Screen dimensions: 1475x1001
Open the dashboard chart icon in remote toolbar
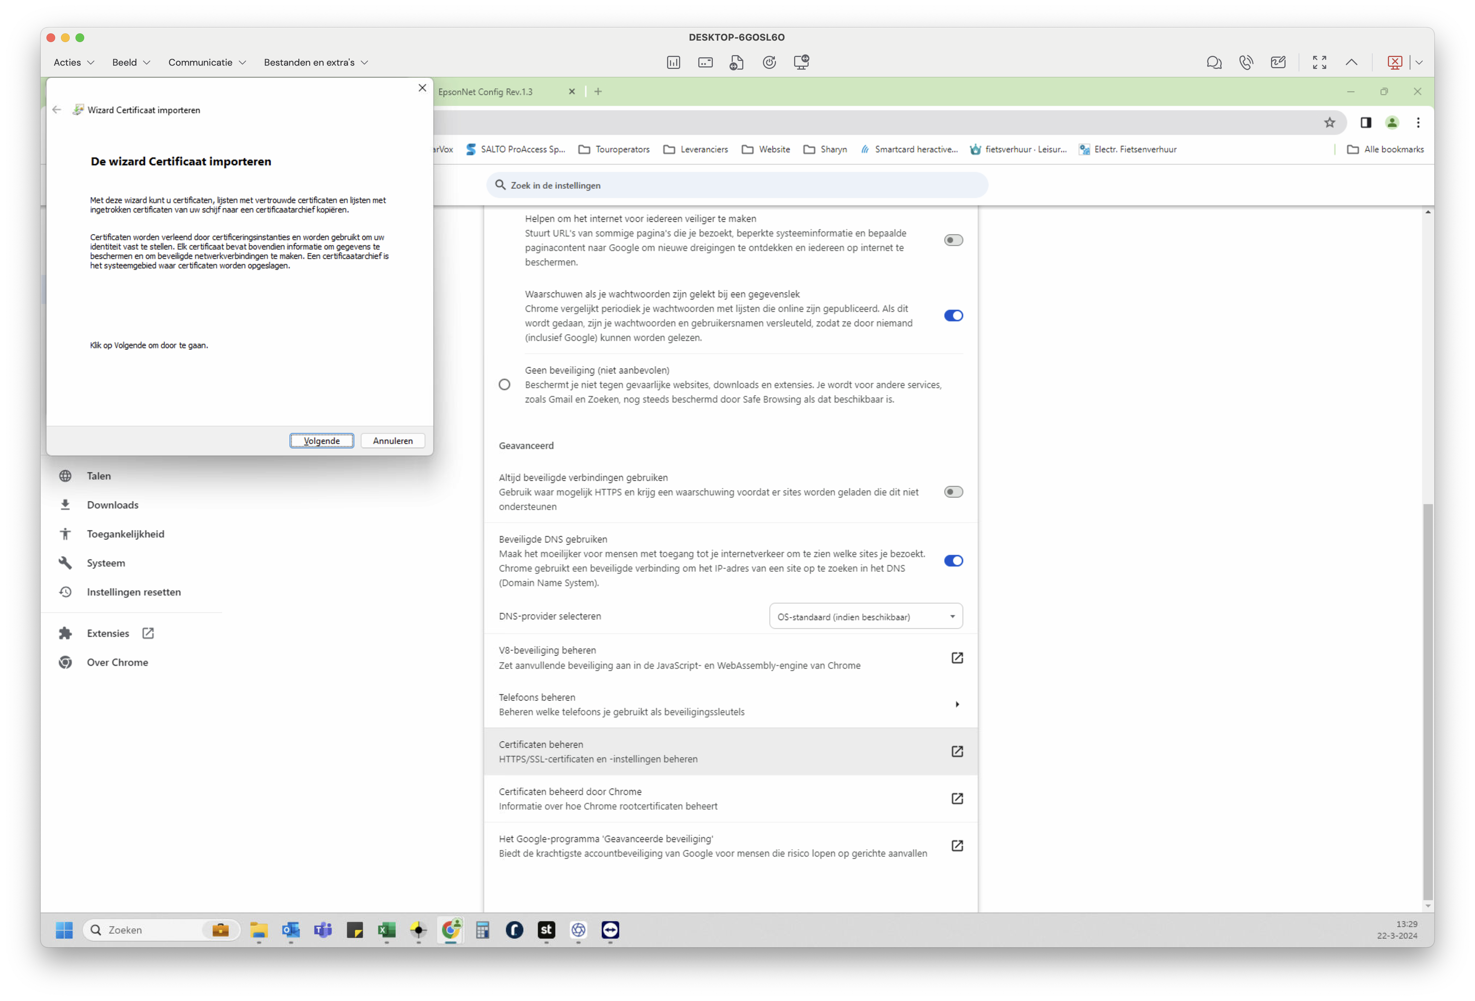click(x=673, y=62)
